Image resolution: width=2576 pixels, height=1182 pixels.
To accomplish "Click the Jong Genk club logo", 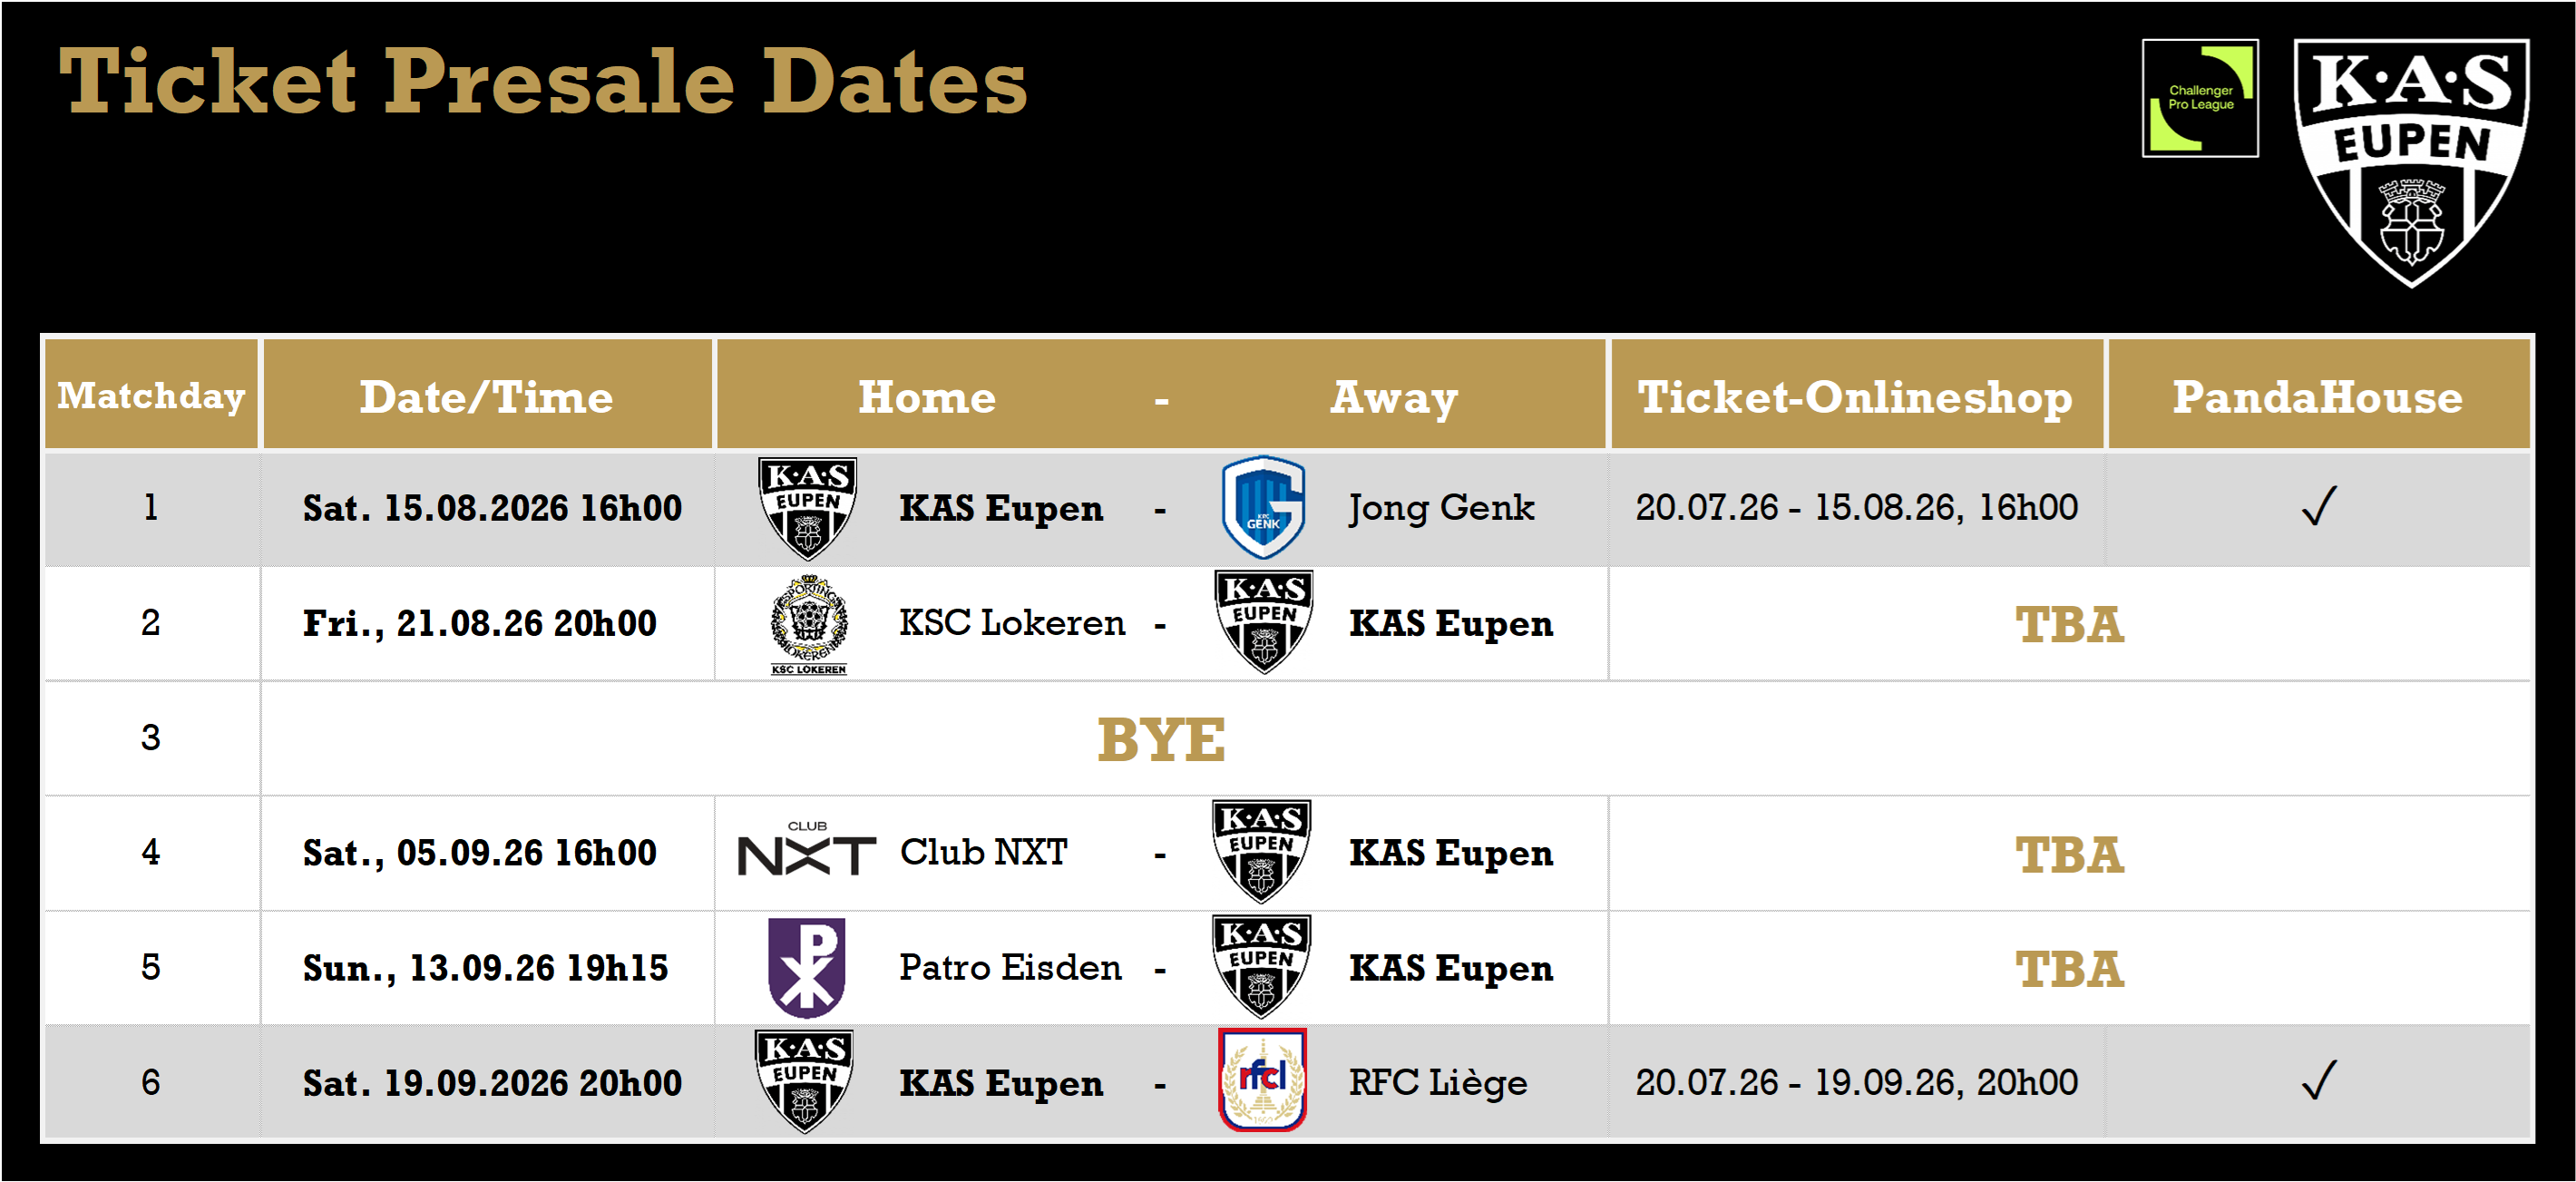I will [x=1263, y=507].
